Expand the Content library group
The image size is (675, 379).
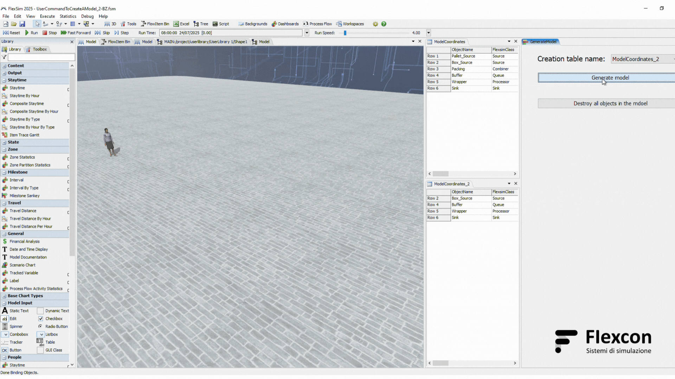[4, 66]
